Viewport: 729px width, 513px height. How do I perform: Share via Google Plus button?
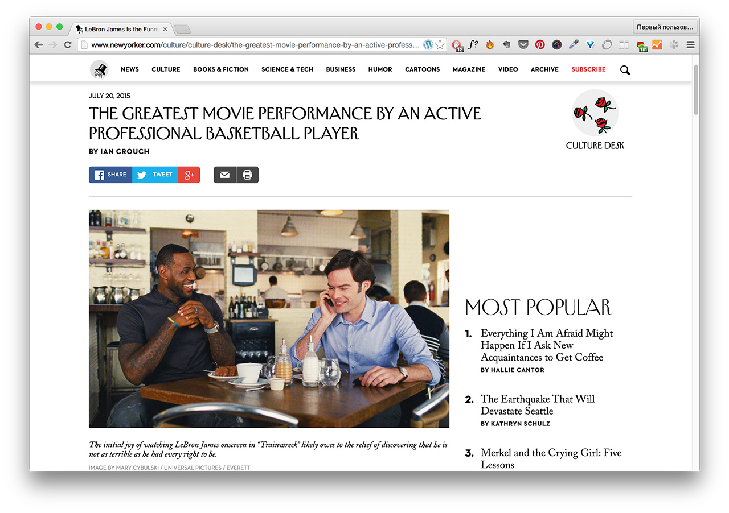189,175
